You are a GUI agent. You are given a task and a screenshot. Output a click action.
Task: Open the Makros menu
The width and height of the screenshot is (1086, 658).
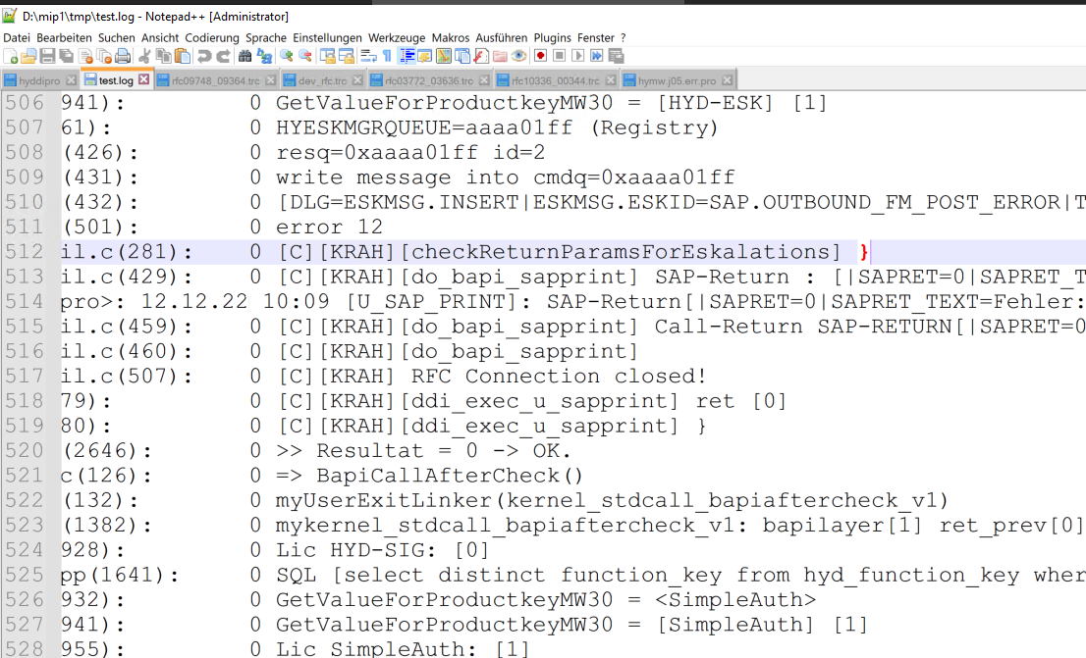tap(450, 37)
